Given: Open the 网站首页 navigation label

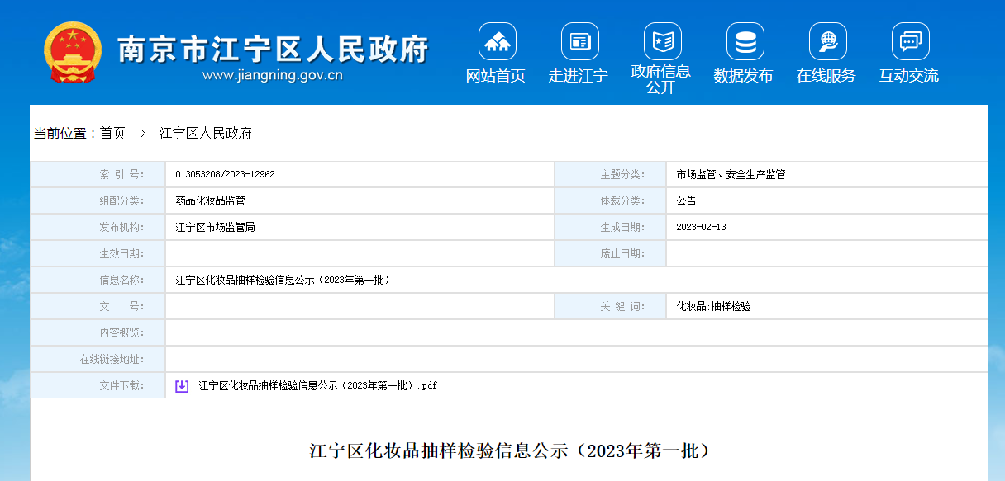Looking at the screenshot, I should tap(496, 76).
